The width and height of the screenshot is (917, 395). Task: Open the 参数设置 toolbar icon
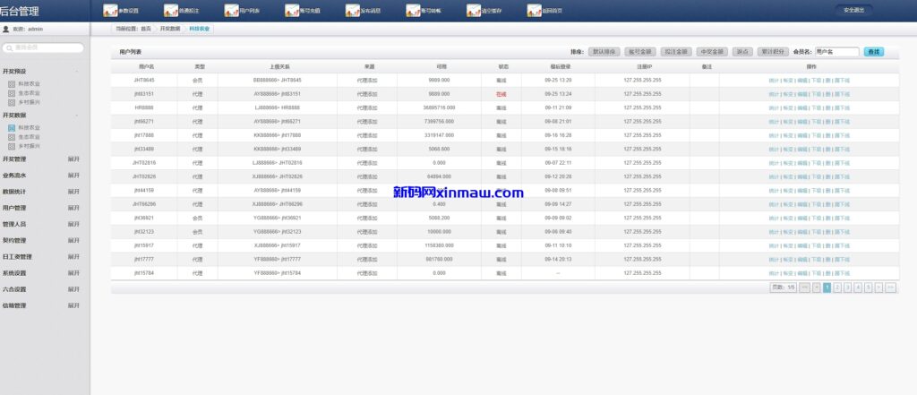click(x=111, y=11)
